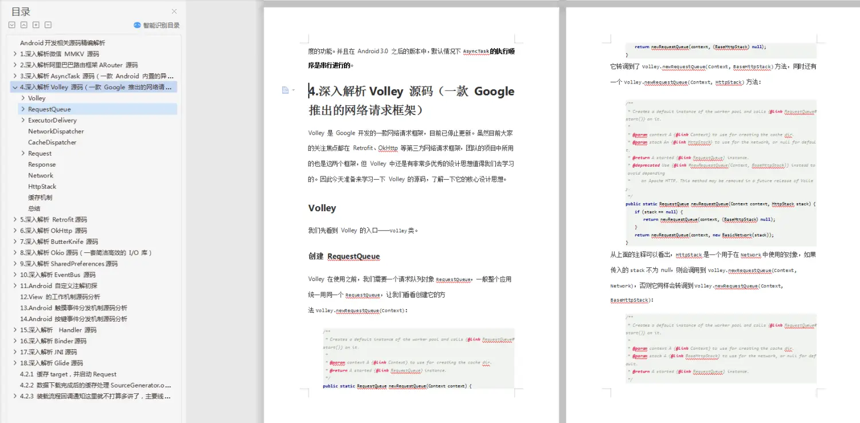Open 18.深入解析 Glide 源码 entry

[x=52, y=363]
